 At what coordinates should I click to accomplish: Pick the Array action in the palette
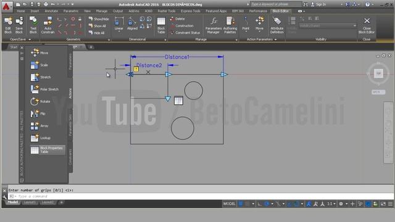point(39,126)
